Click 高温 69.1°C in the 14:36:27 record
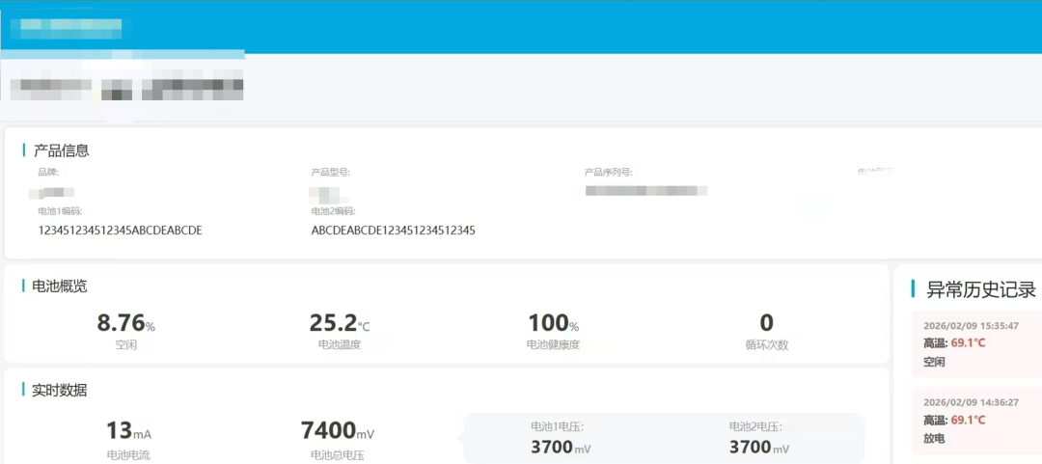This screenshot has width=1042, height=464. (954, 421)
